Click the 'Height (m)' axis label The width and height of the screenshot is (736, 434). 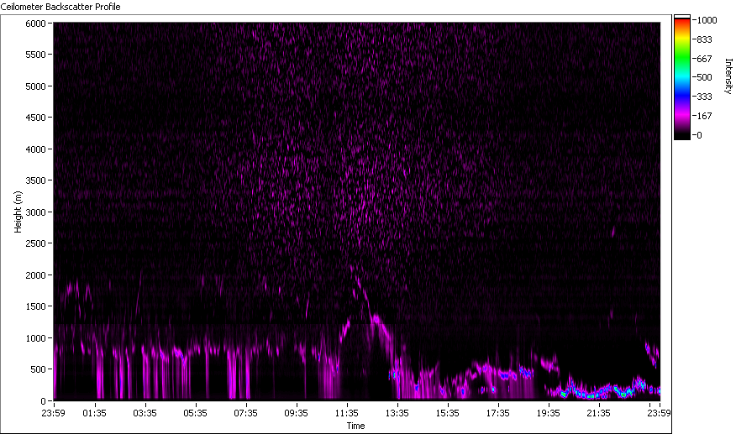[x=18, y=212]
